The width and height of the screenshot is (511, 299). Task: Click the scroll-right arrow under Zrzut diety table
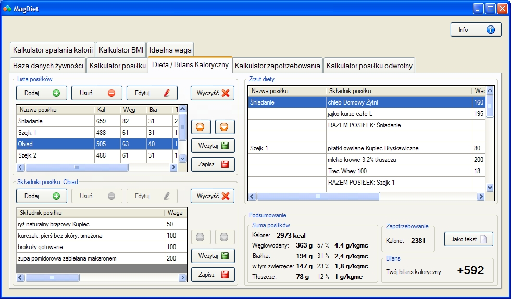pos(481,196)
